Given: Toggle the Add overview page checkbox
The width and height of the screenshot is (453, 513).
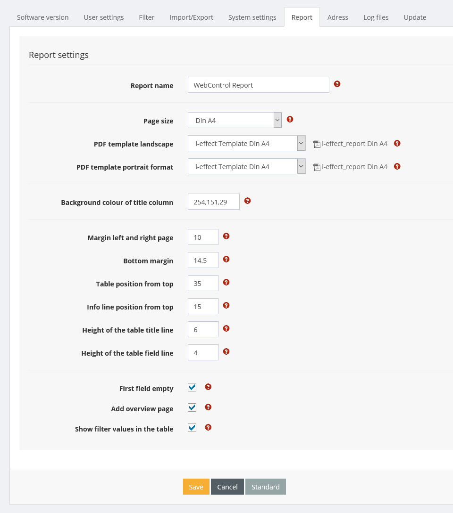Looking at the screenshot, I should click(x=192, y=408).
